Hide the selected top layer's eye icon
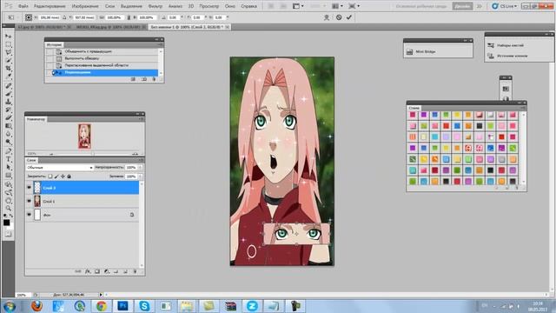Image resolution: width=556 pixels, height=313 pixels. (29, 188)
